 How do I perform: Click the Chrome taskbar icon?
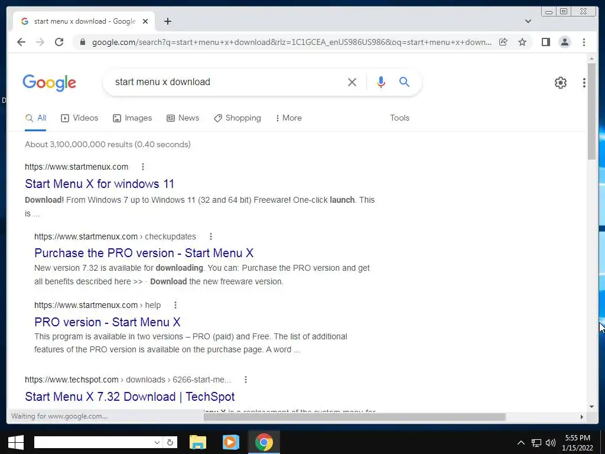tap(264, 442)
